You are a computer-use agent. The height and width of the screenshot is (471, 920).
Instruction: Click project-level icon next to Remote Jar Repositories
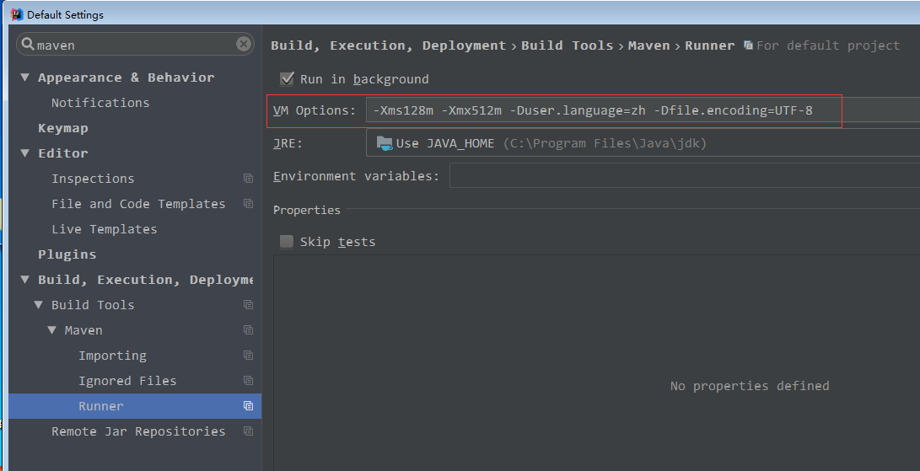(x=248, y=431)
